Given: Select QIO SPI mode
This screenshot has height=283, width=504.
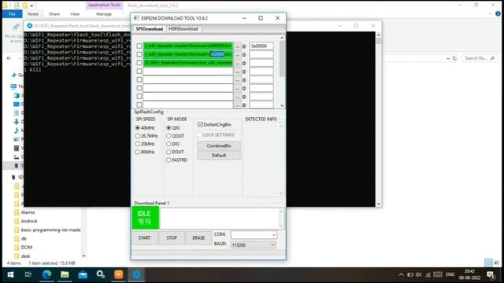Looking at the screenshot, I should [169, 127].
